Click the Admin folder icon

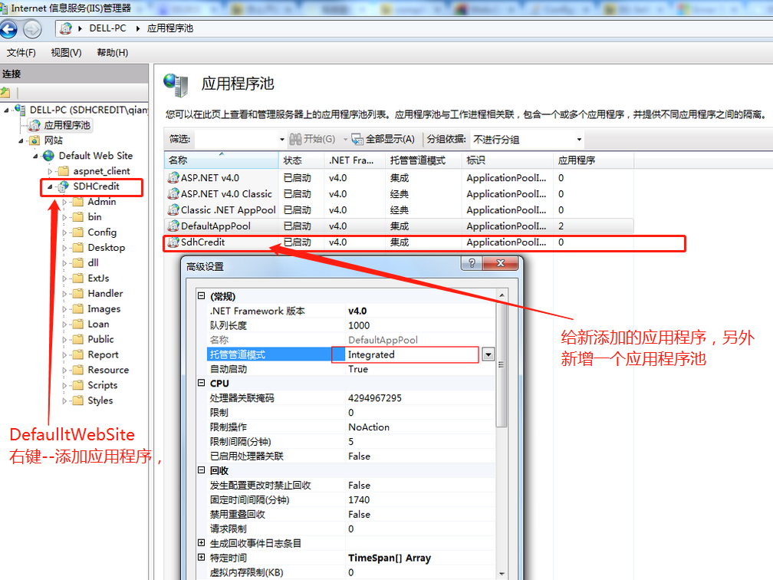pos(78,202)
